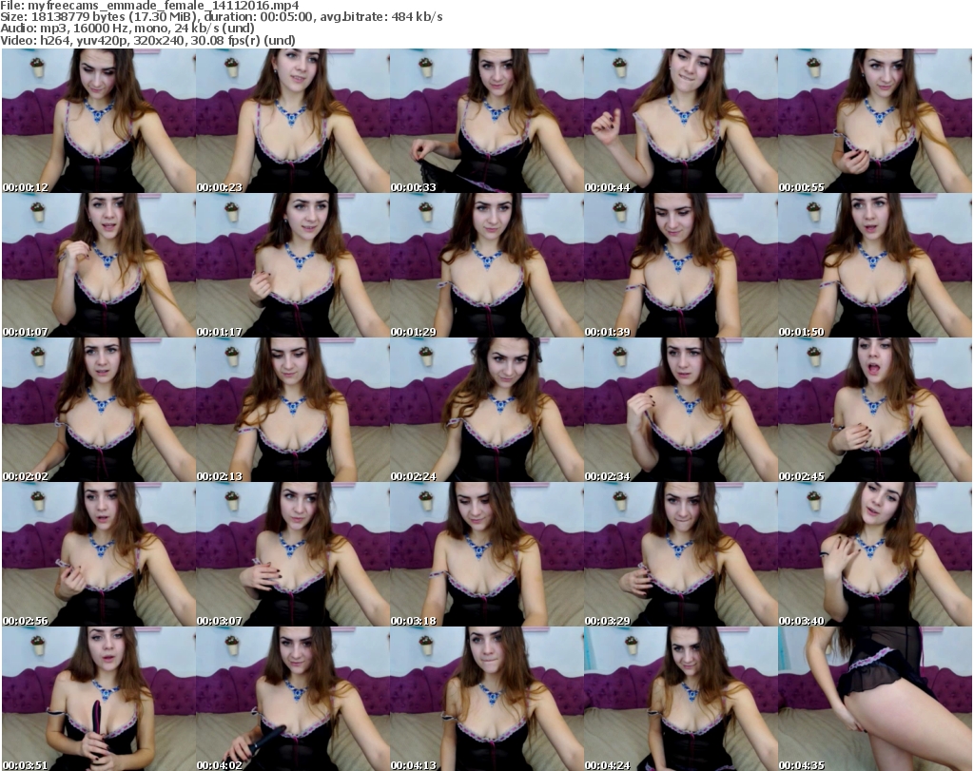
Task: Pick the frame labeled 00:00:55
Action: 874,122
